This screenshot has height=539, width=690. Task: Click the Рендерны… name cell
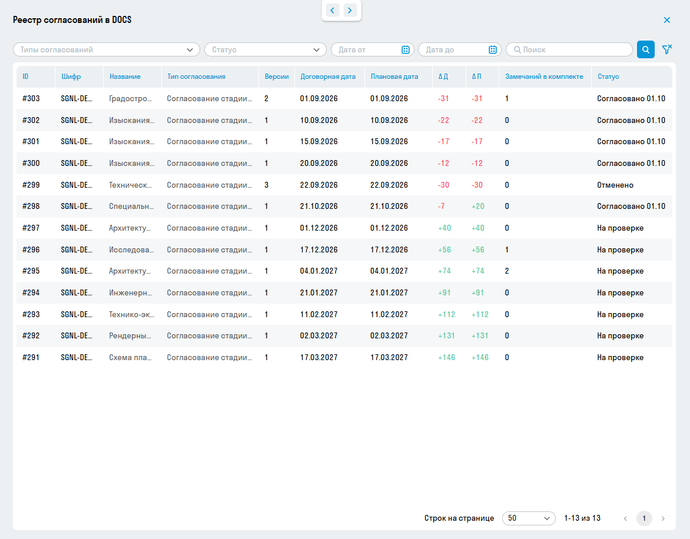point(130,336)
